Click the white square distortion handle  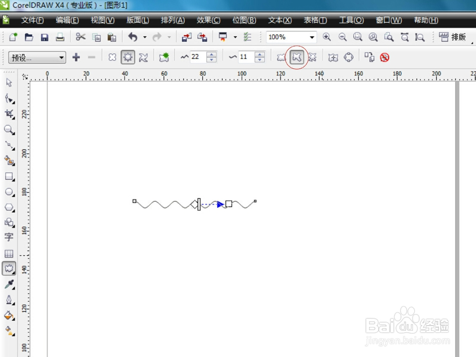228,204
